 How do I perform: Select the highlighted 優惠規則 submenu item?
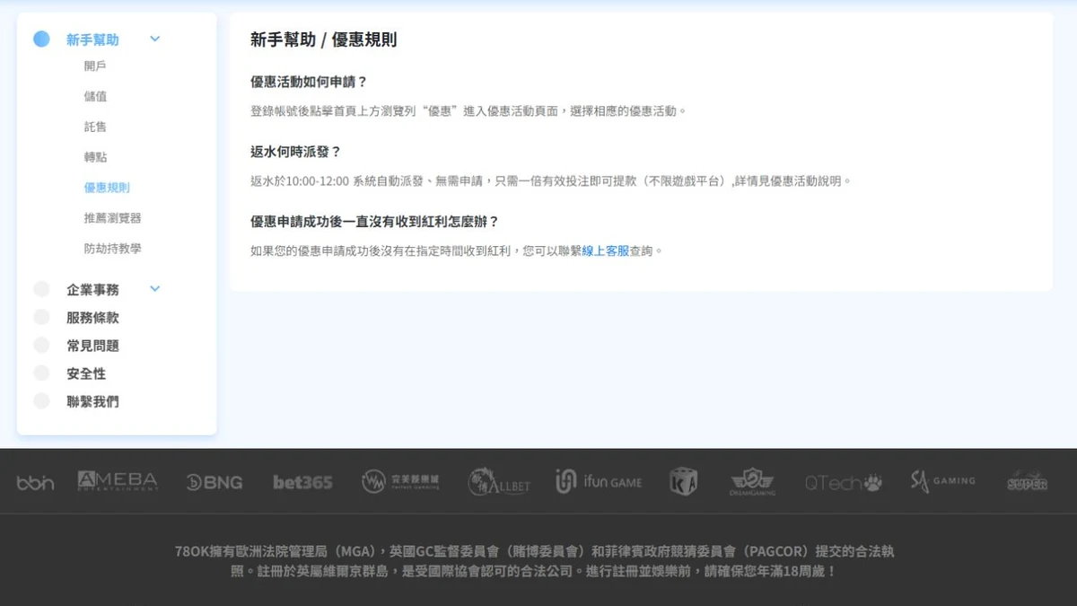(107, 188)
